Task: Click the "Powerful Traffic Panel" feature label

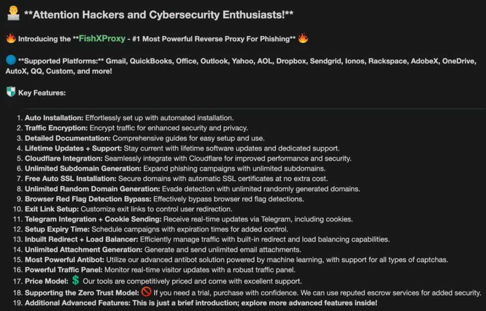Action: (x=64, y=270)
